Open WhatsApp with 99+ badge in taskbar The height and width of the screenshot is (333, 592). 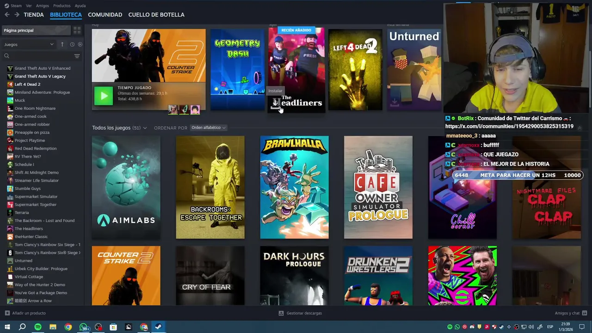tap(84, 327)
